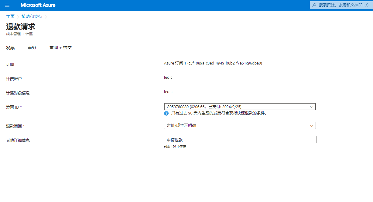373x202 pixels.
Task: Open the 退款原因 dropdown
Action: (x=240, y=125)
